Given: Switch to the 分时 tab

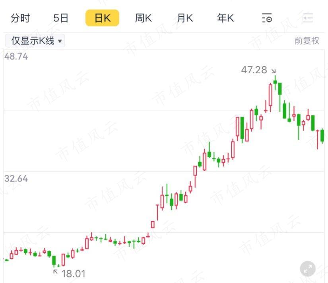Looking at the screenshot, I should tap(20, 18).
